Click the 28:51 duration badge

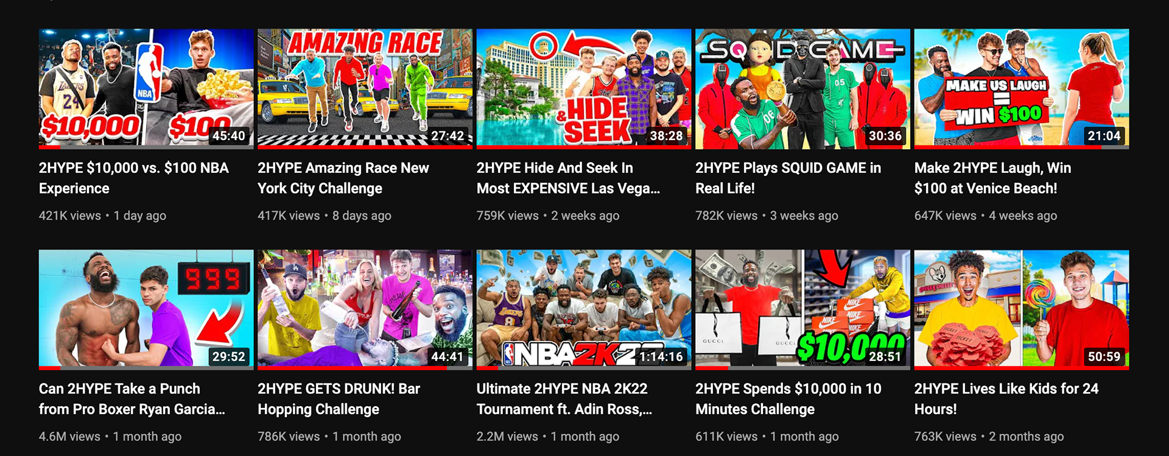coord(885,357)
